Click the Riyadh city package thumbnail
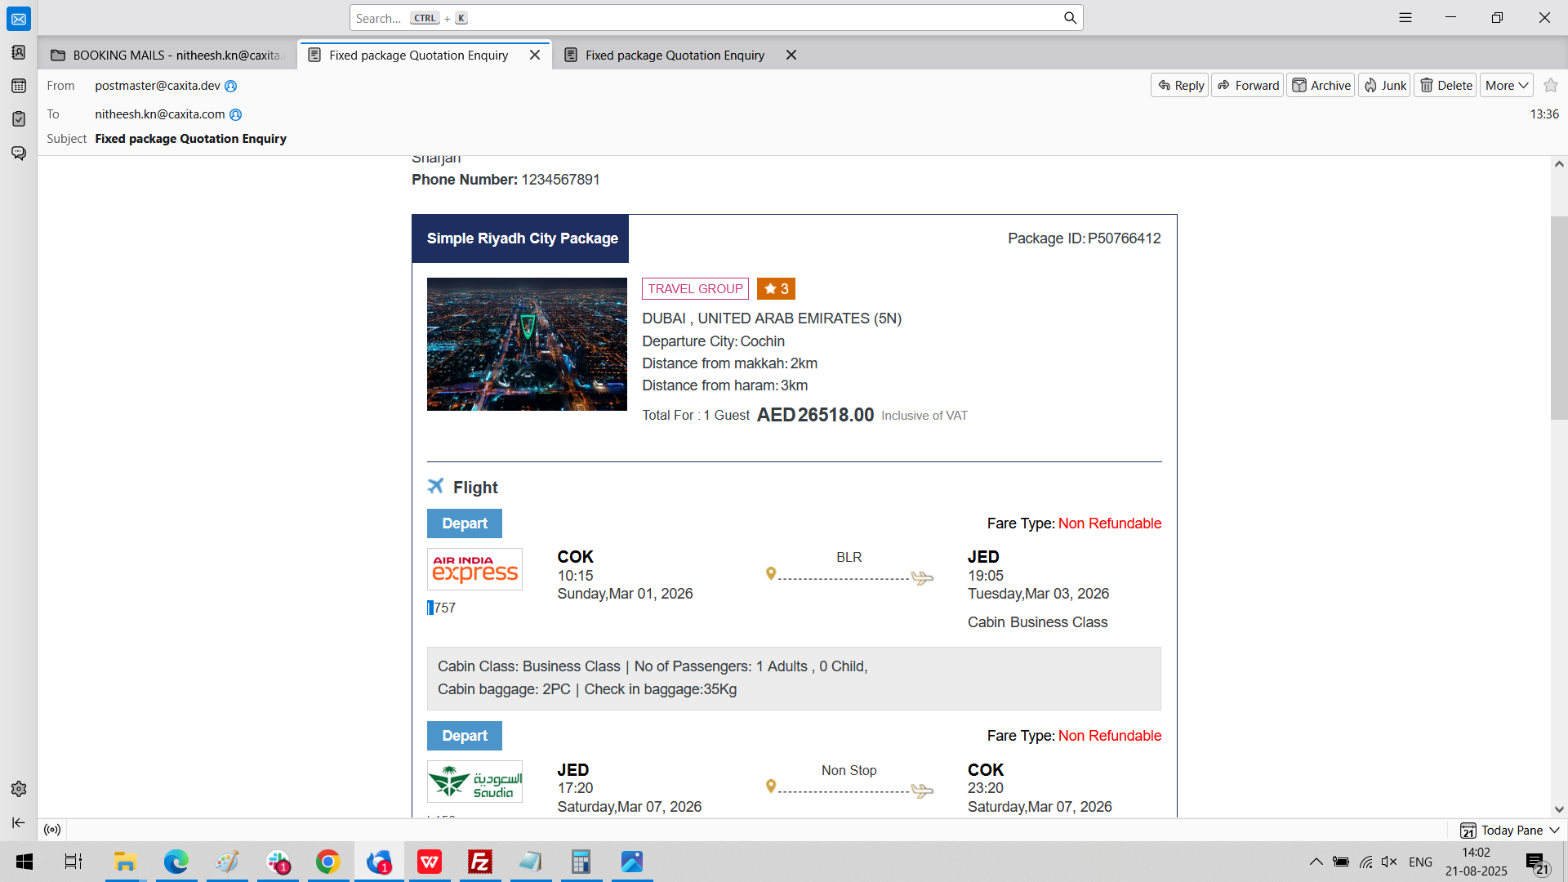Viewport: 1568px width, 882px height. tap(527, 344)
